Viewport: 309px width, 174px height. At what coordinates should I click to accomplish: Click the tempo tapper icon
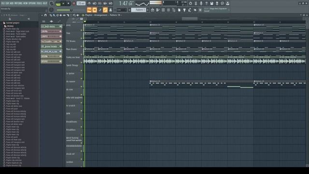[190, 10]
